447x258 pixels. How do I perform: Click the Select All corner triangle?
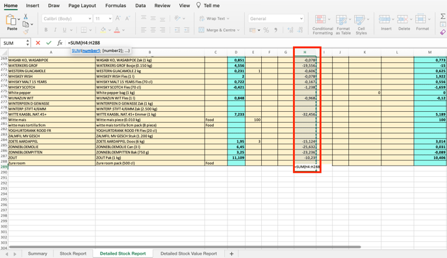(x=5, y=53)
